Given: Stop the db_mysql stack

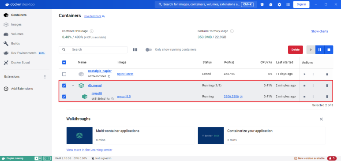Looking at the screenshot, I should point(304,86).
